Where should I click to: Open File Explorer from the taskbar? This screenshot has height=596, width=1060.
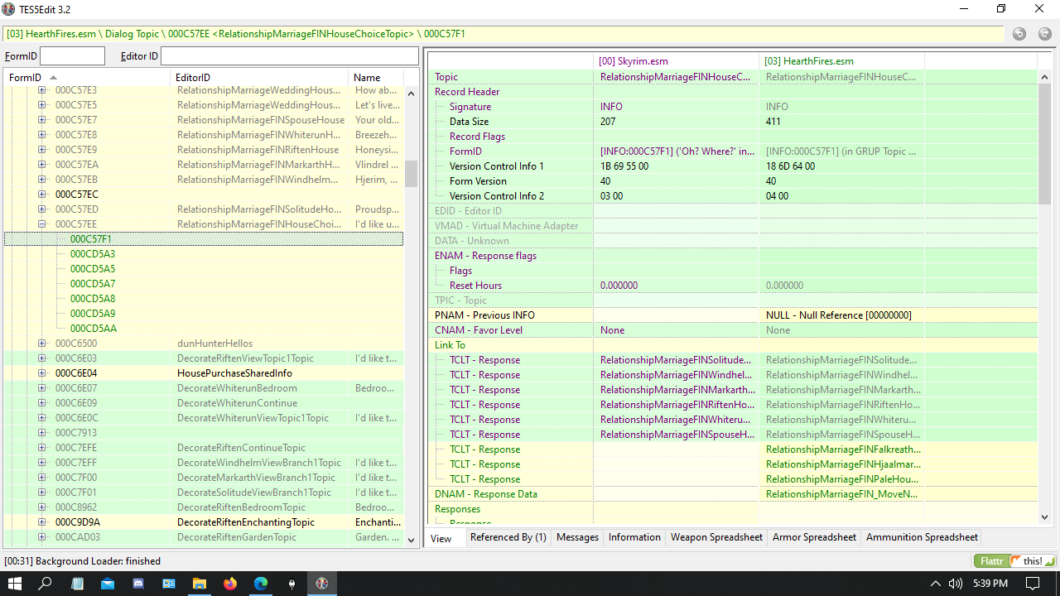point(200,584)
